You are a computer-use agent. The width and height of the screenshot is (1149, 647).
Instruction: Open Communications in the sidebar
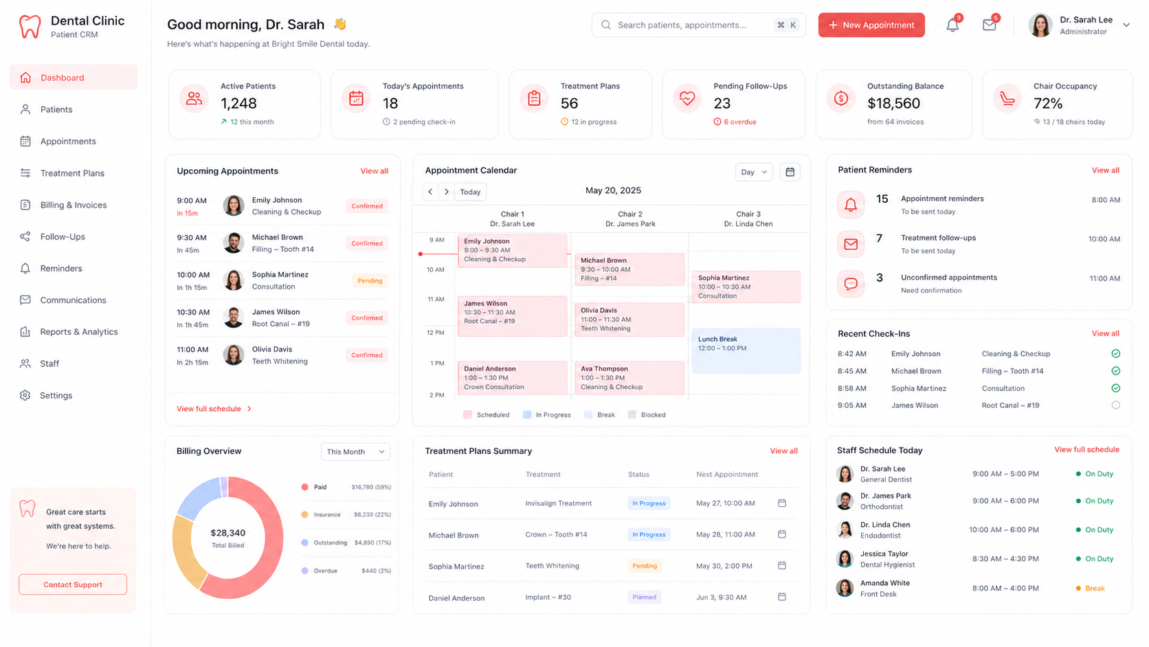[74, 300]
